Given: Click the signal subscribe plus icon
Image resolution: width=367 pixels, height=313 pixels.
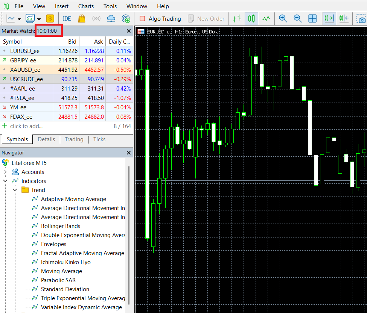Looking at the screenshot, I should point(126,18).
